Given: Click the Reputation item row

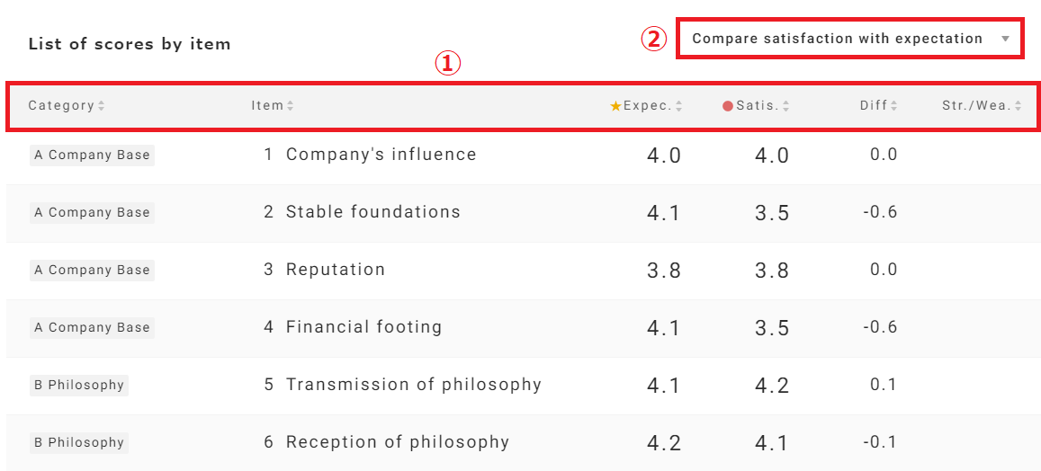Looking at the screenshot, I should pyautogui.click(x=335, y=270).
